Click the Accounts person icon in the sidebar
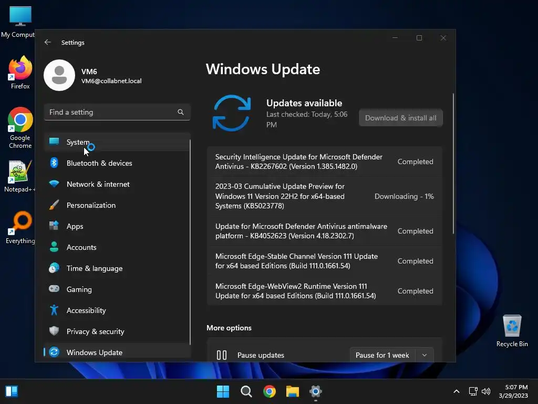Viewport: 538px width, 404px height. (x=54, y=247)
